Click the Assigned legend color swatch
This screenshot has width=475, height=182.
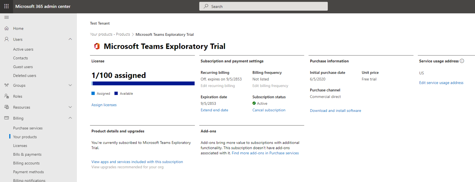93,94
